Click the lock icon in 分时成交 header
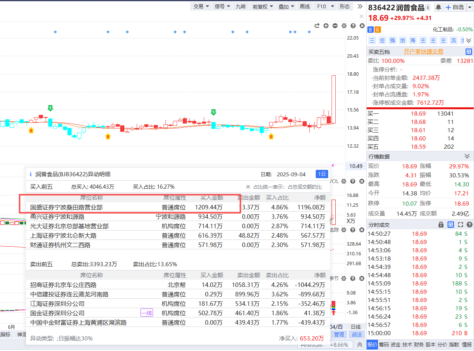This screenshot has width=474, height=351. [441, 224]
